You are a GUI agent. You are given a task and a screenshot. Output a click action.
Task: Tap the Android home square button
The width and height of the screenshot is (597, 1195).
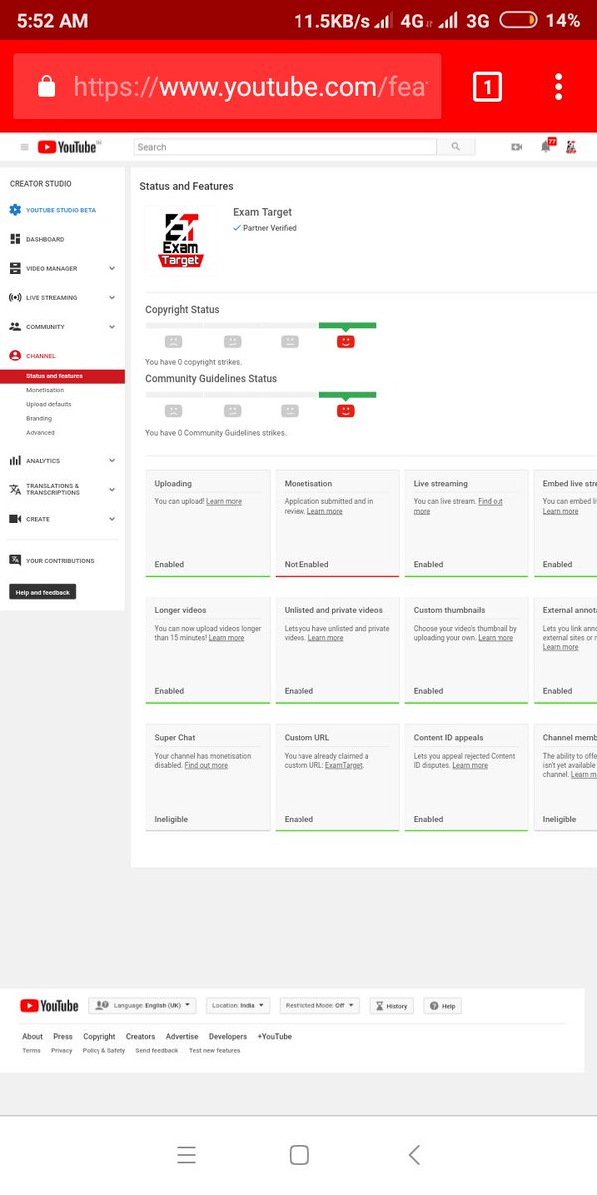pos(298,1154)
